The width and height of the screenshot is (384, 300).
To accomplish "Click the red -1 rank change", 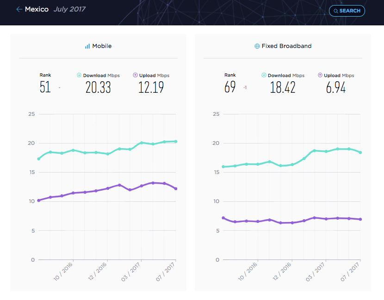I will pos(245,87).
